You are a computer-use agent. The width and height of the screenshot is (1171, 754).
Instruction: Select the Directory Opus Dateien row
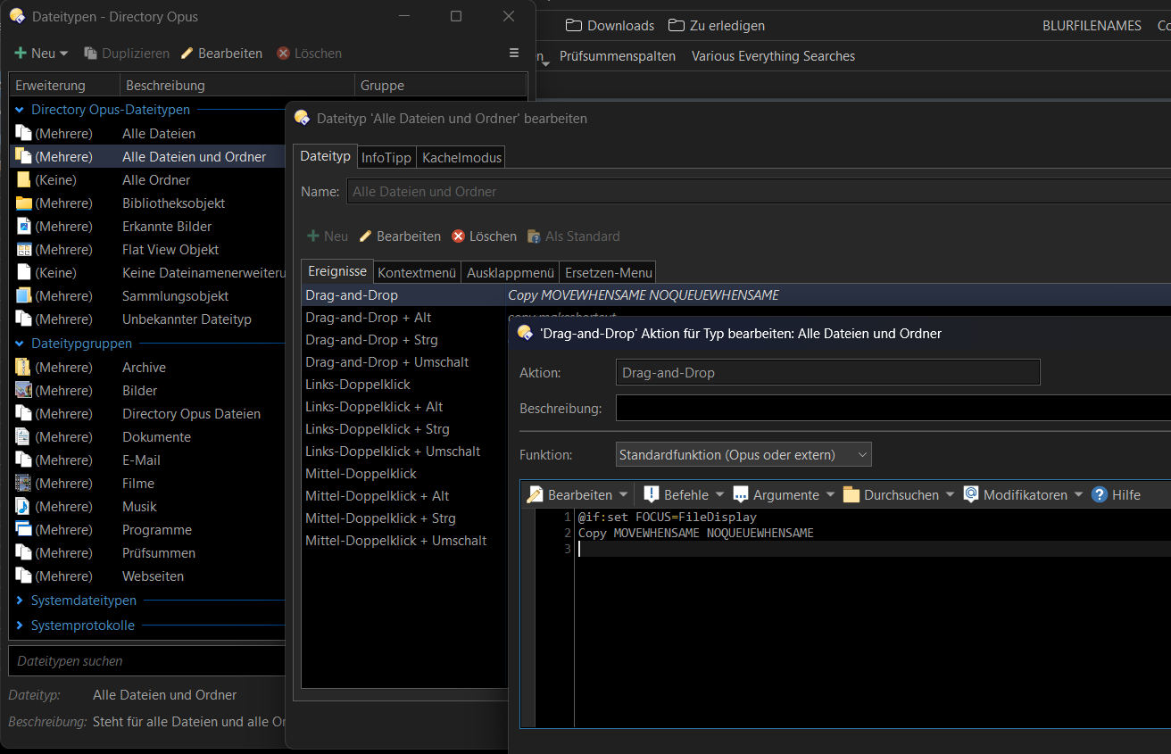click(x=147, y=413)
